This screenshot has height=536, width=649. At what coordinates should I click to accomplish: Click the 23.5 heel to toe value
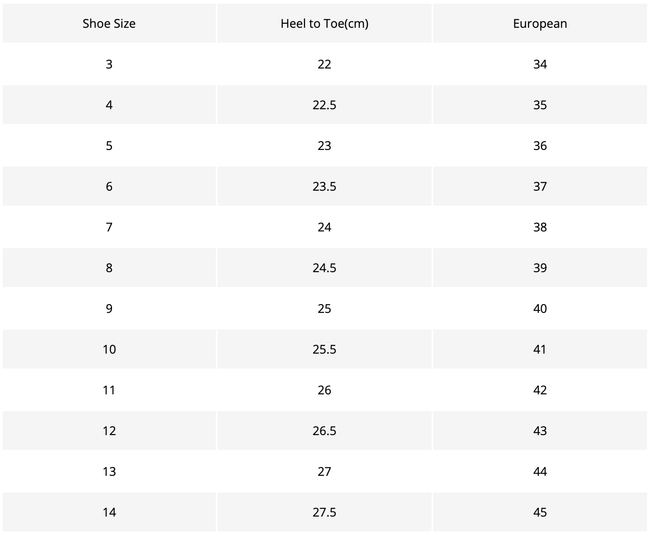point(324,187)
